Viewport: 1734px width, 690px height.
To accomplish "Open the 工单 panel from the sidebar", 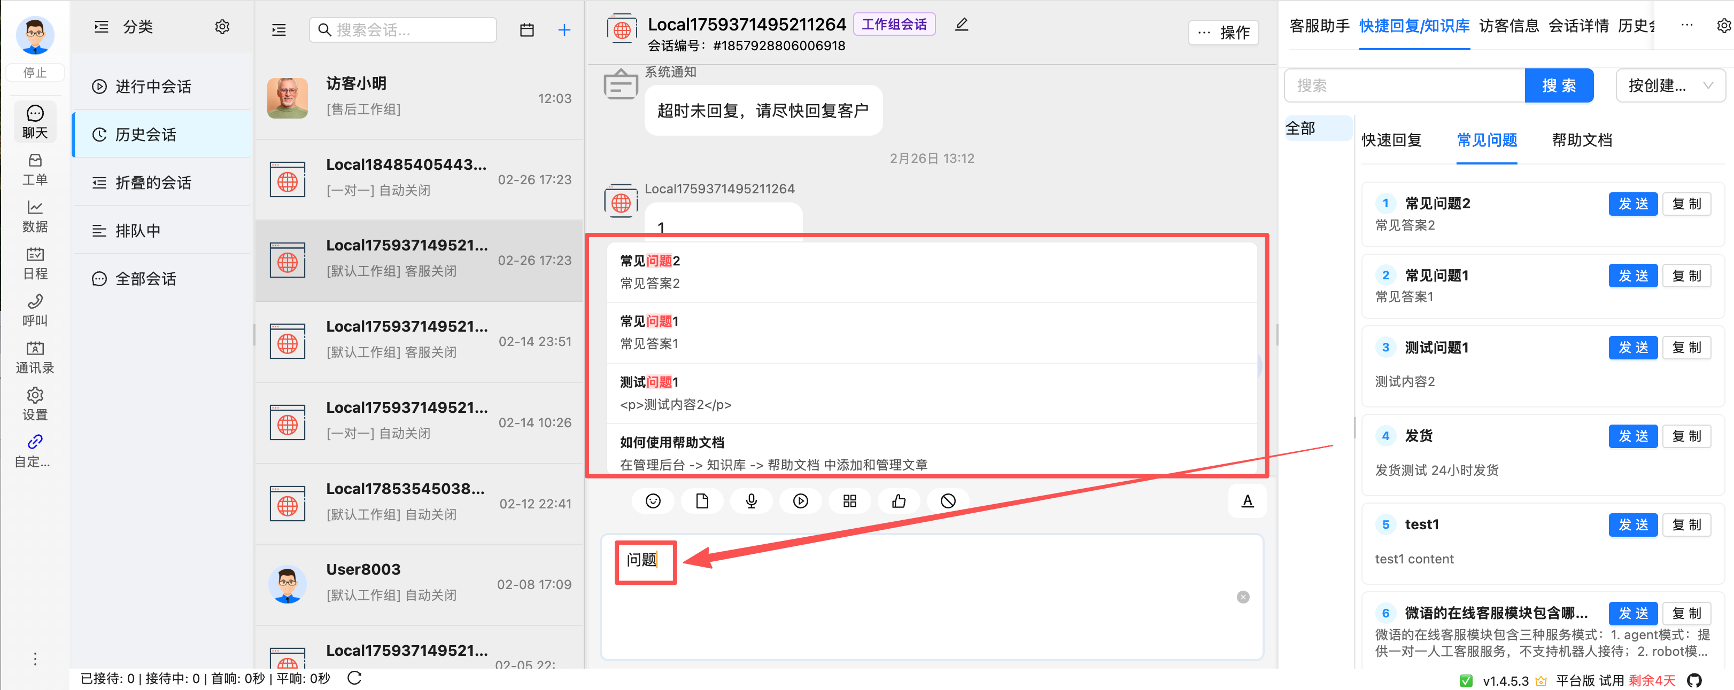I will click(x=34, y=168).
